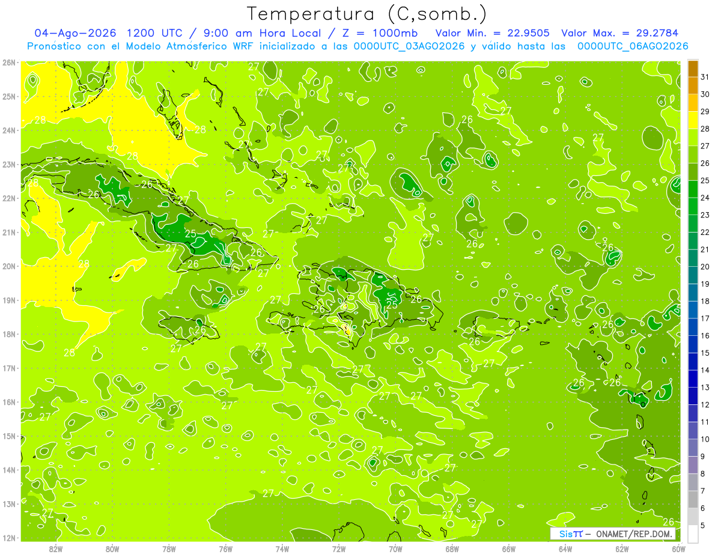Click the "0000UTC_06AGO2026" valid-until timestamp
The width and height of the screenshot is (721, 557).
(x=633, y=46)
